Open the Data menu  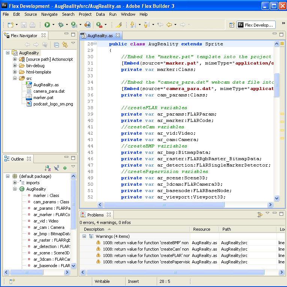[100, 14]
